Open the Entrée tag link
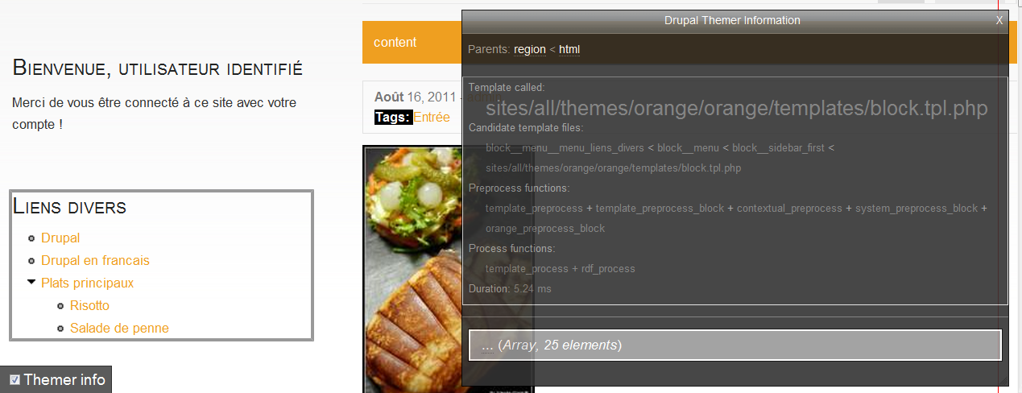This screenshot has width=1022, height=393. 432,118
